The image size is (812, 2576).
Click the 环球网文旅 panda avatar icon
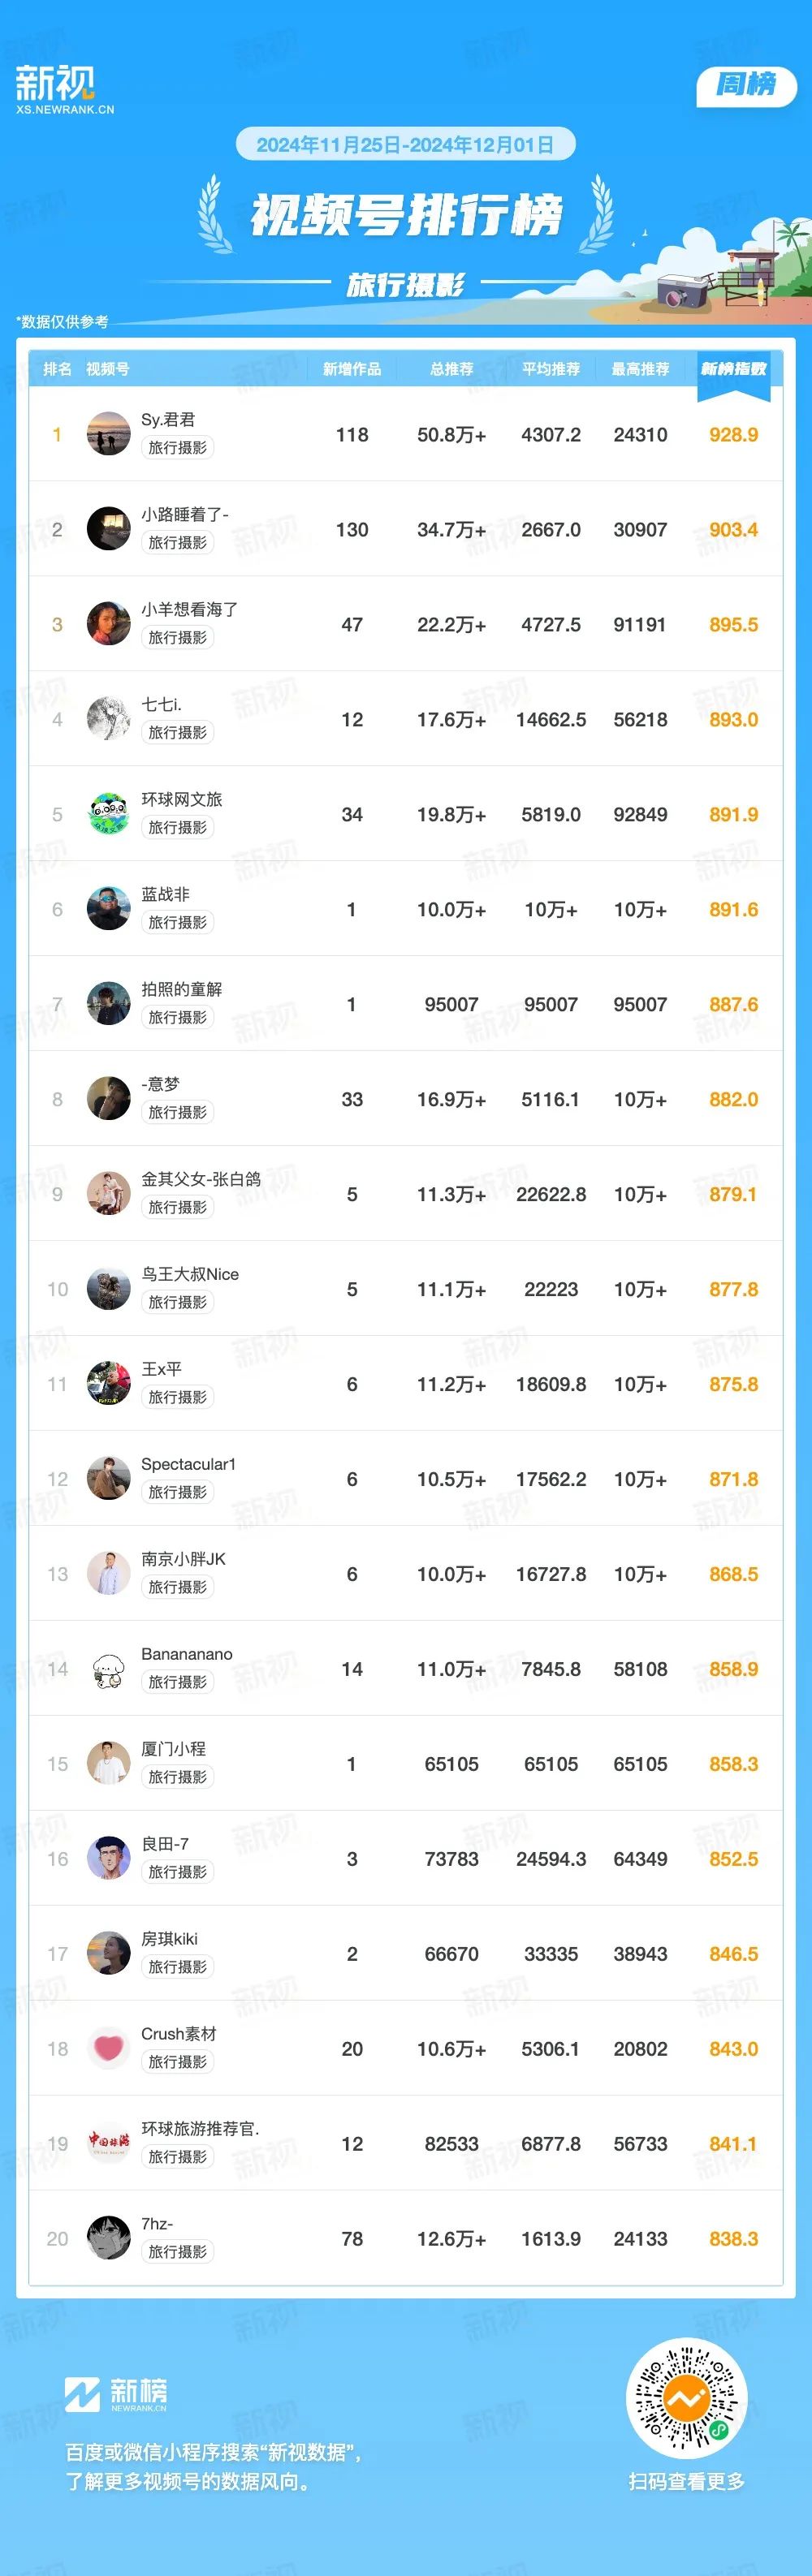[x=108, y=814]
